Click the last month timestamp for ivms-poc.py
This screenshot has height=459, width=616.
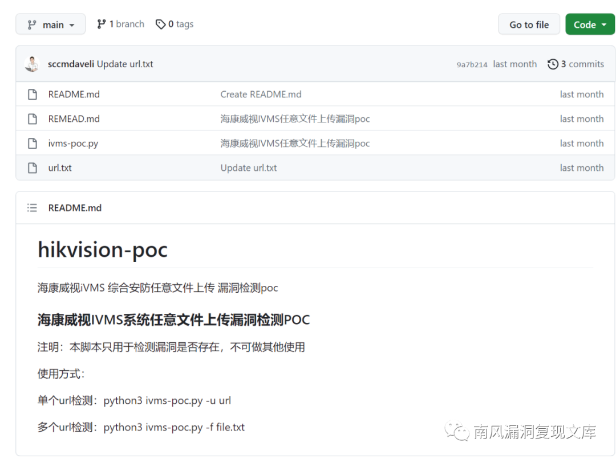[x=582, y=144]
